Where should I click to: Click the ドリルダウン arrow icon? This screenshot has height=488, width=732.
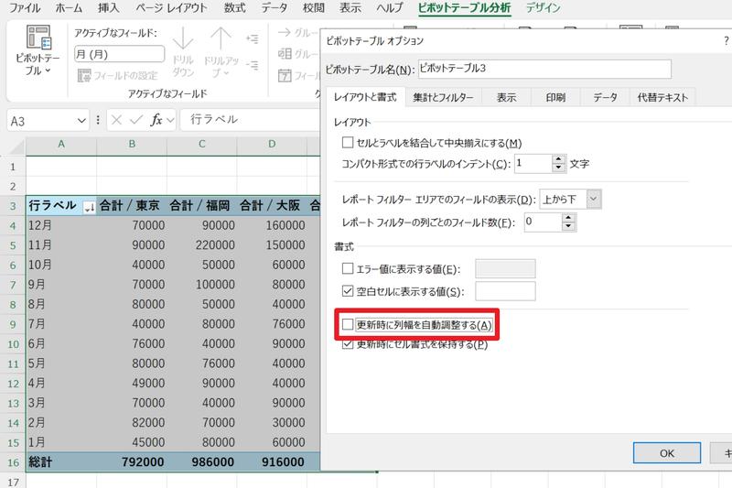tap(183, 38)
